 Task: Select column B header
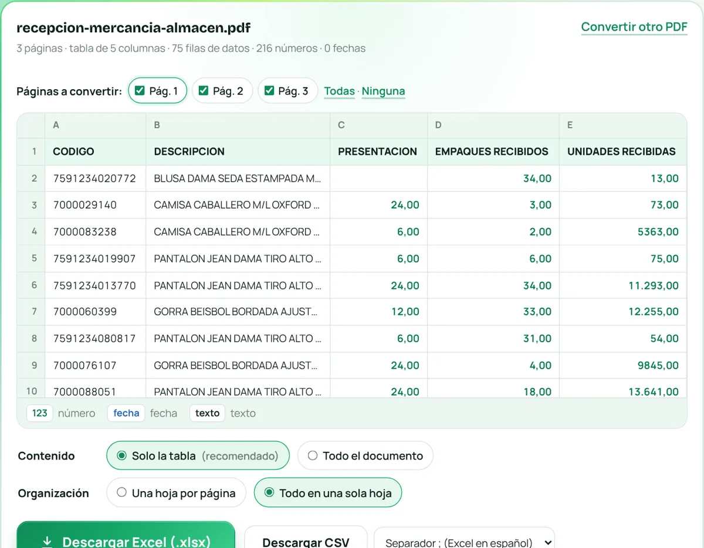pos(238,125)
